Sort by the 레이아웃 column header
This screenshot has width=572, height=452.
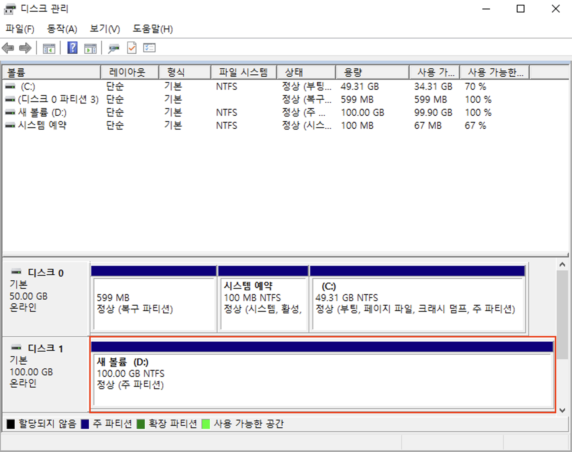point(130,72)
